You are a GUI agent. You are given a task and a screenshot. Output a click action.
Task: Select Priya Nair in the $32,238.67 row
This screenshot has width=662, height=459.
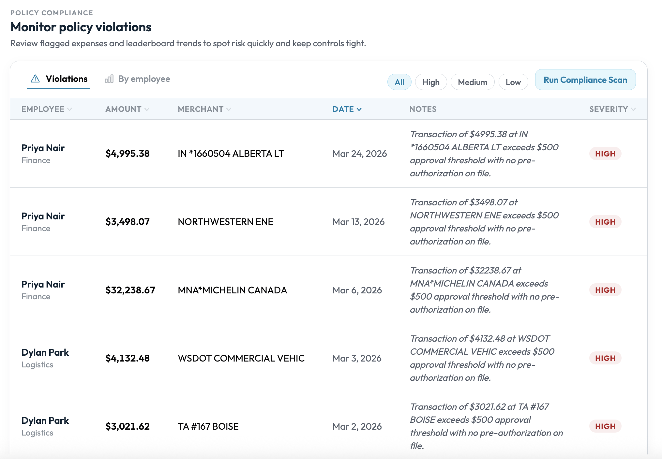pos(43,284)
